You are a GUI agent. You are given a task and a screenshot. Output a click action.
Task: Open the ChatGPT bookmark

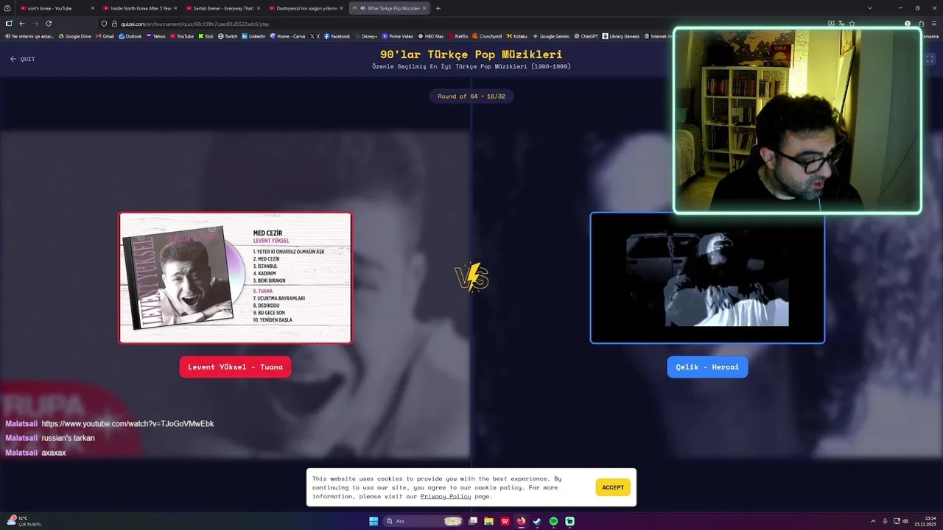click(x=586, y=36)
